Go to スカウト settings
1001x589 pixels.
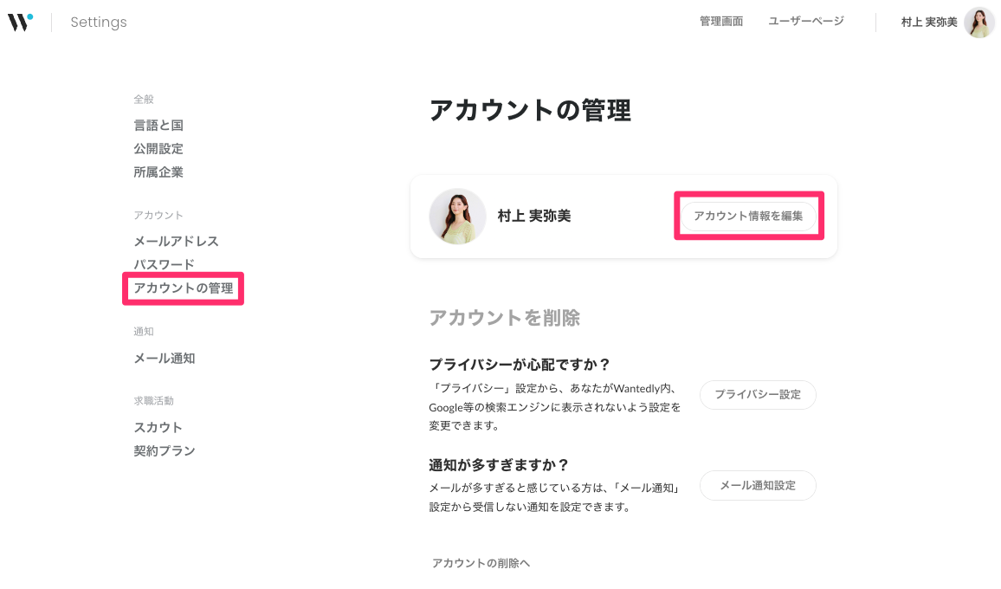point(158,428)
